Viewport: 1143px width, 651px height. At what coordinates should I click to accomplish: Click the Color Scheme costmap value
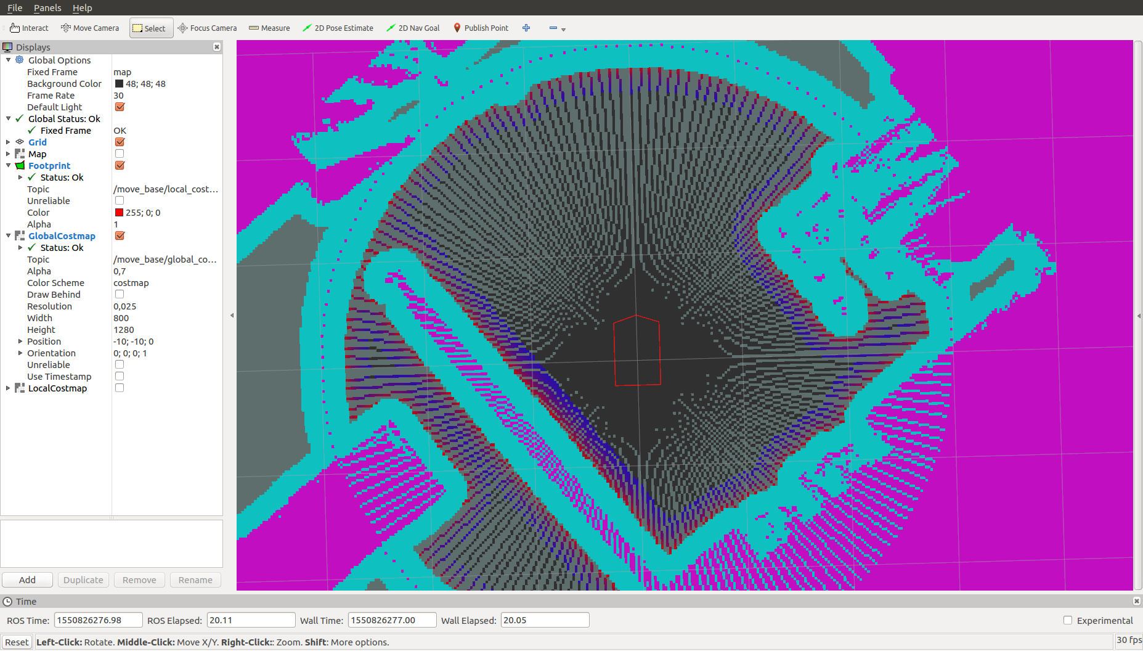click(131, 282)
